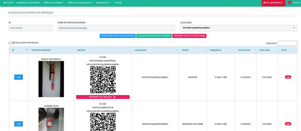Open inspection point ID 1209 button

click(x=19, y=124)
